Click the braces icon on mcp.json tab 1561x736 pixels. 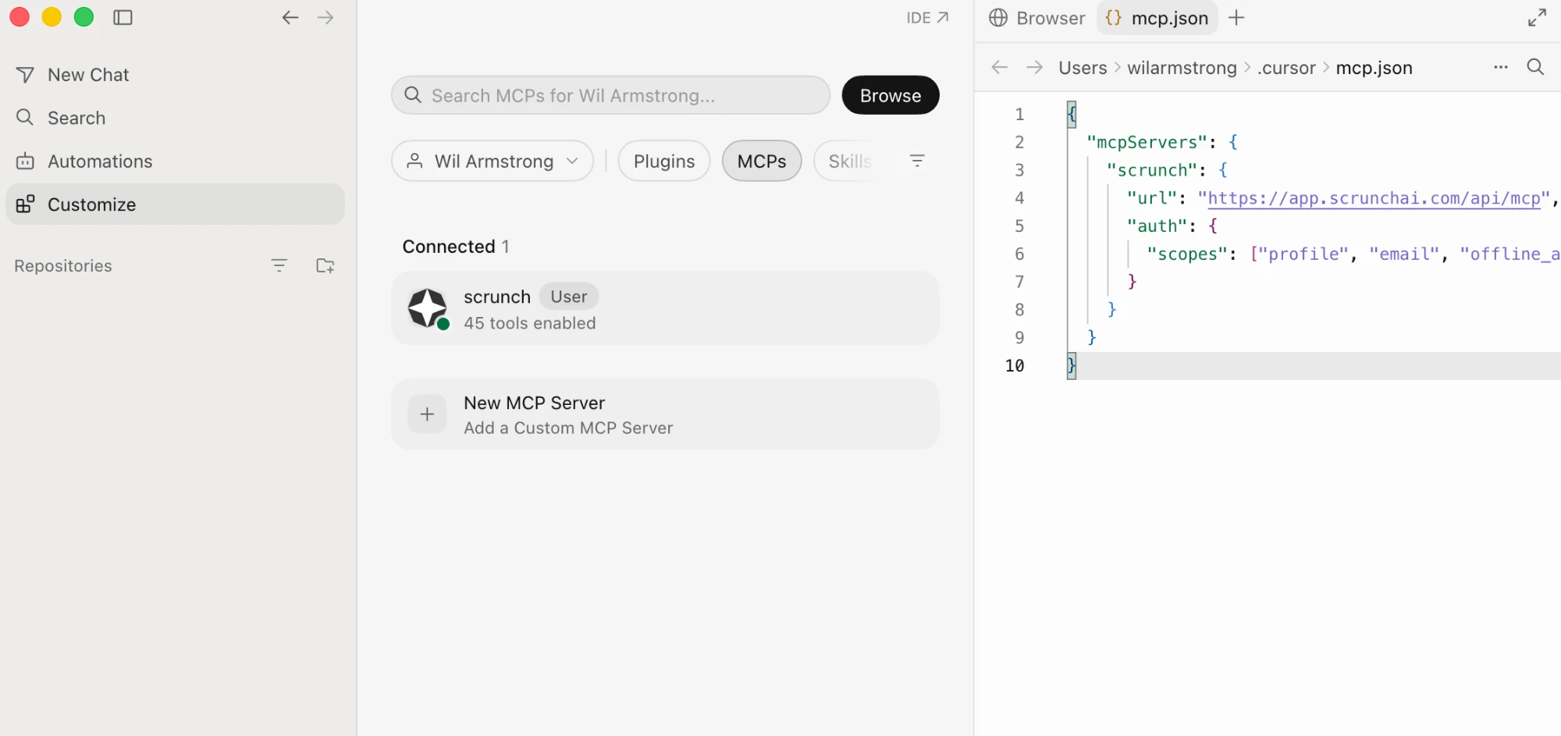tap(1114, 18)
